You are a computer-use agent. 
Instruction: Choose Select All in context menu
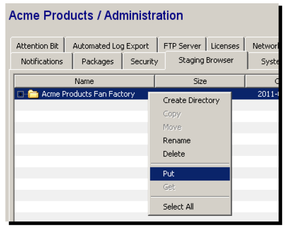[x=190, y=207]
